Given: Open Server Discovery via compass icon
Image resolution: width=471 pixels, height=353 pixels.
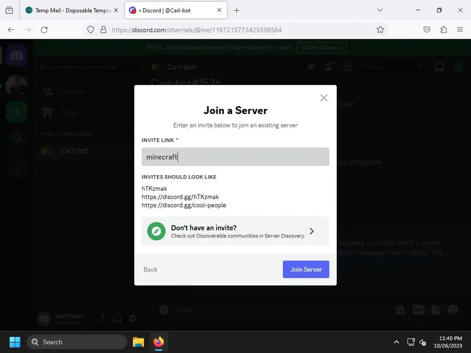Looking at the screenshot, I should [156, 231].
